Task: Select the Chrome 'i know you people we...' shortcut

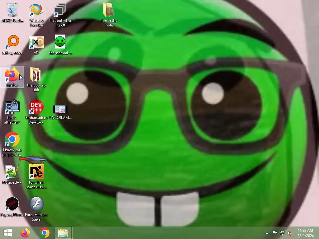Action: click(12, 144)
